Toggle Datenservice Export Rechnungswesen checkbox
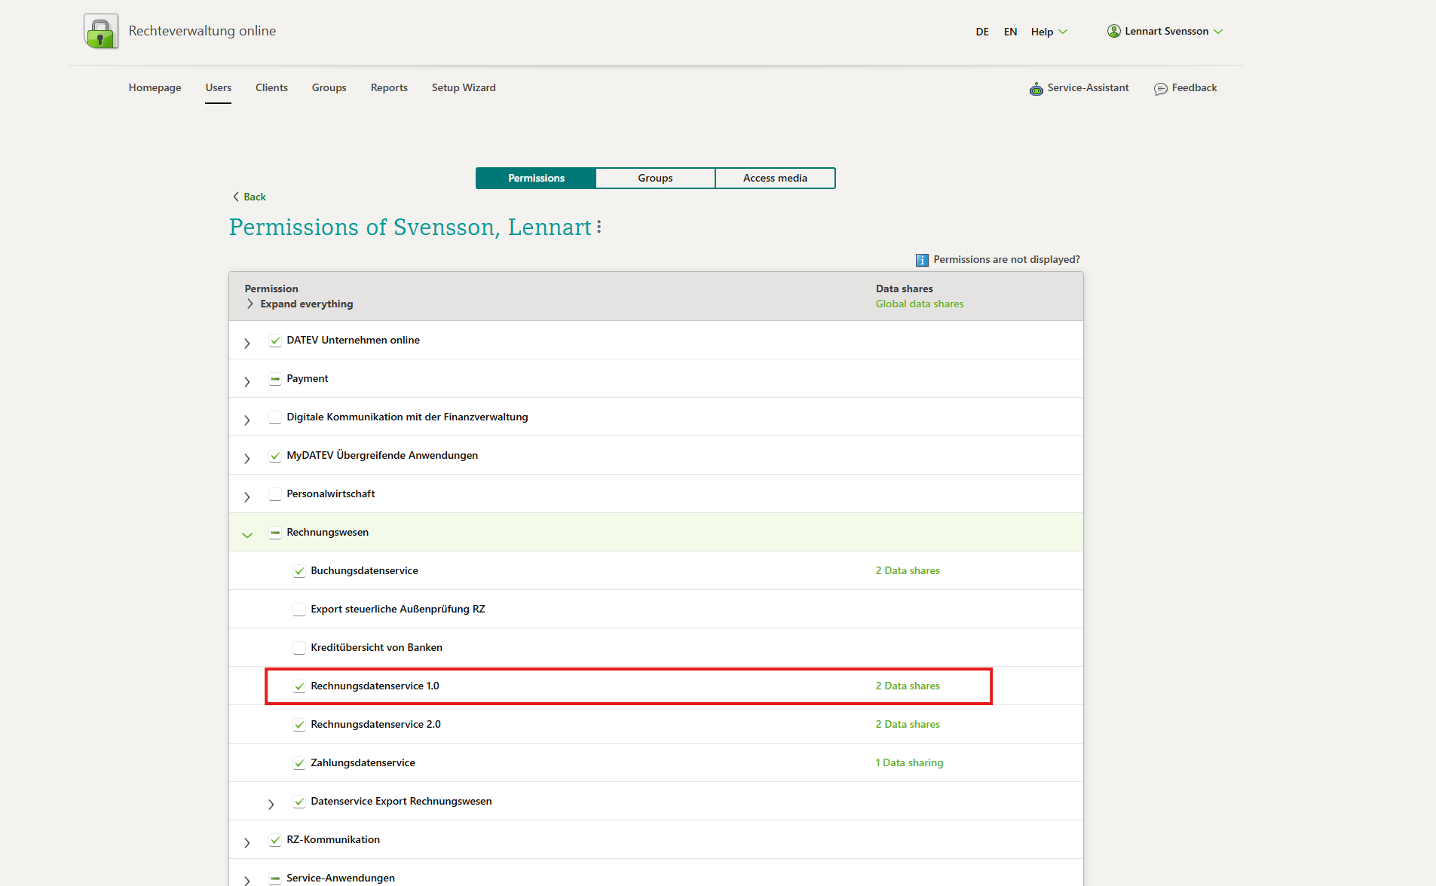 (299, 802)
